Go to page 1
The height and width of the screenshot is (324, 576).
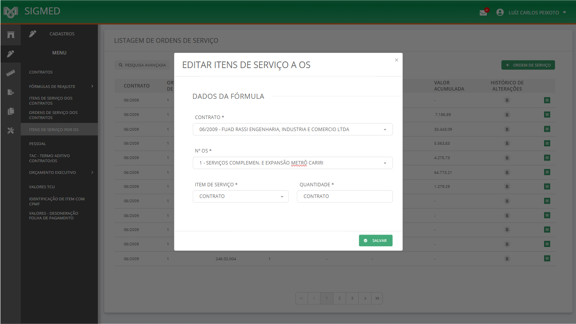327,298
